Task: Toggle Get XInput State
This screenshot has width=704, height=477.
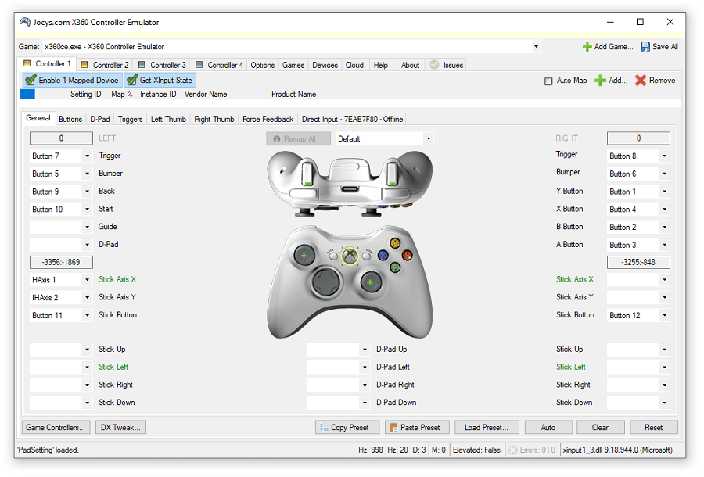Action: point(160,81)
